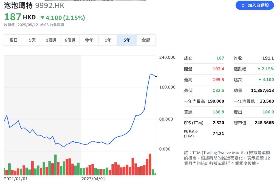Choose the 1年 chart tab

click(108, 40)
